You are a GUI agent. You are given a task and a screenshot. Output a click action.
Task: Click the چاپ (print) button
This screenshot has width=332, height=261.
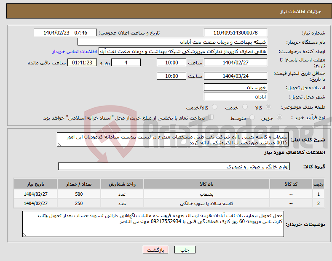[x=185, y=250]
